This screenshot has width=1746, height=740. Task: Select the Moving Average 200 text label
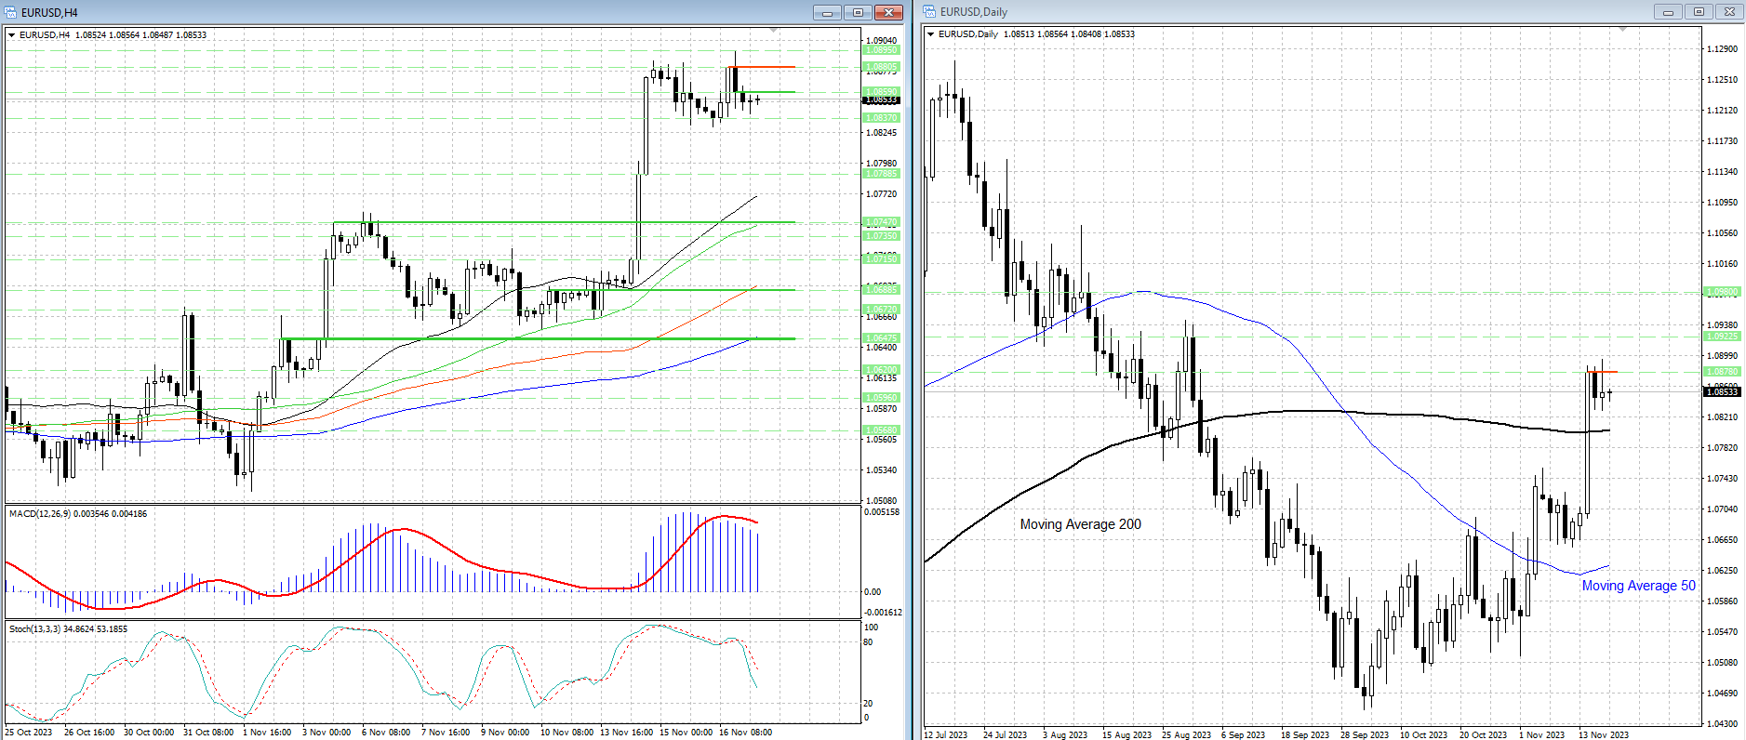[x=1080, y=524]
